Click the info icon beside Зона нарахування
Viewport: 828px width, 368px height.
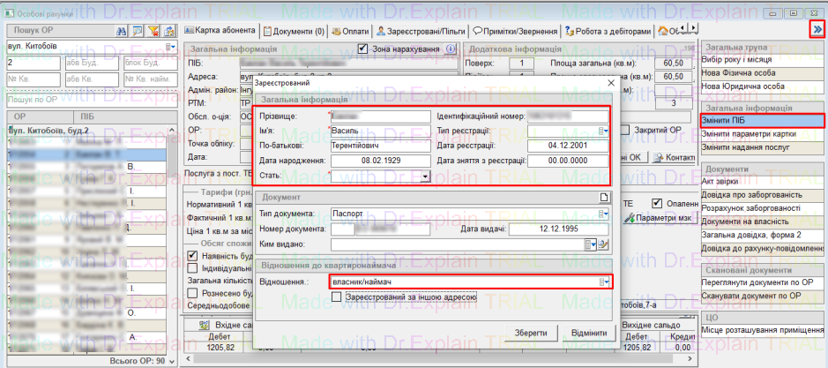point(451,49)
